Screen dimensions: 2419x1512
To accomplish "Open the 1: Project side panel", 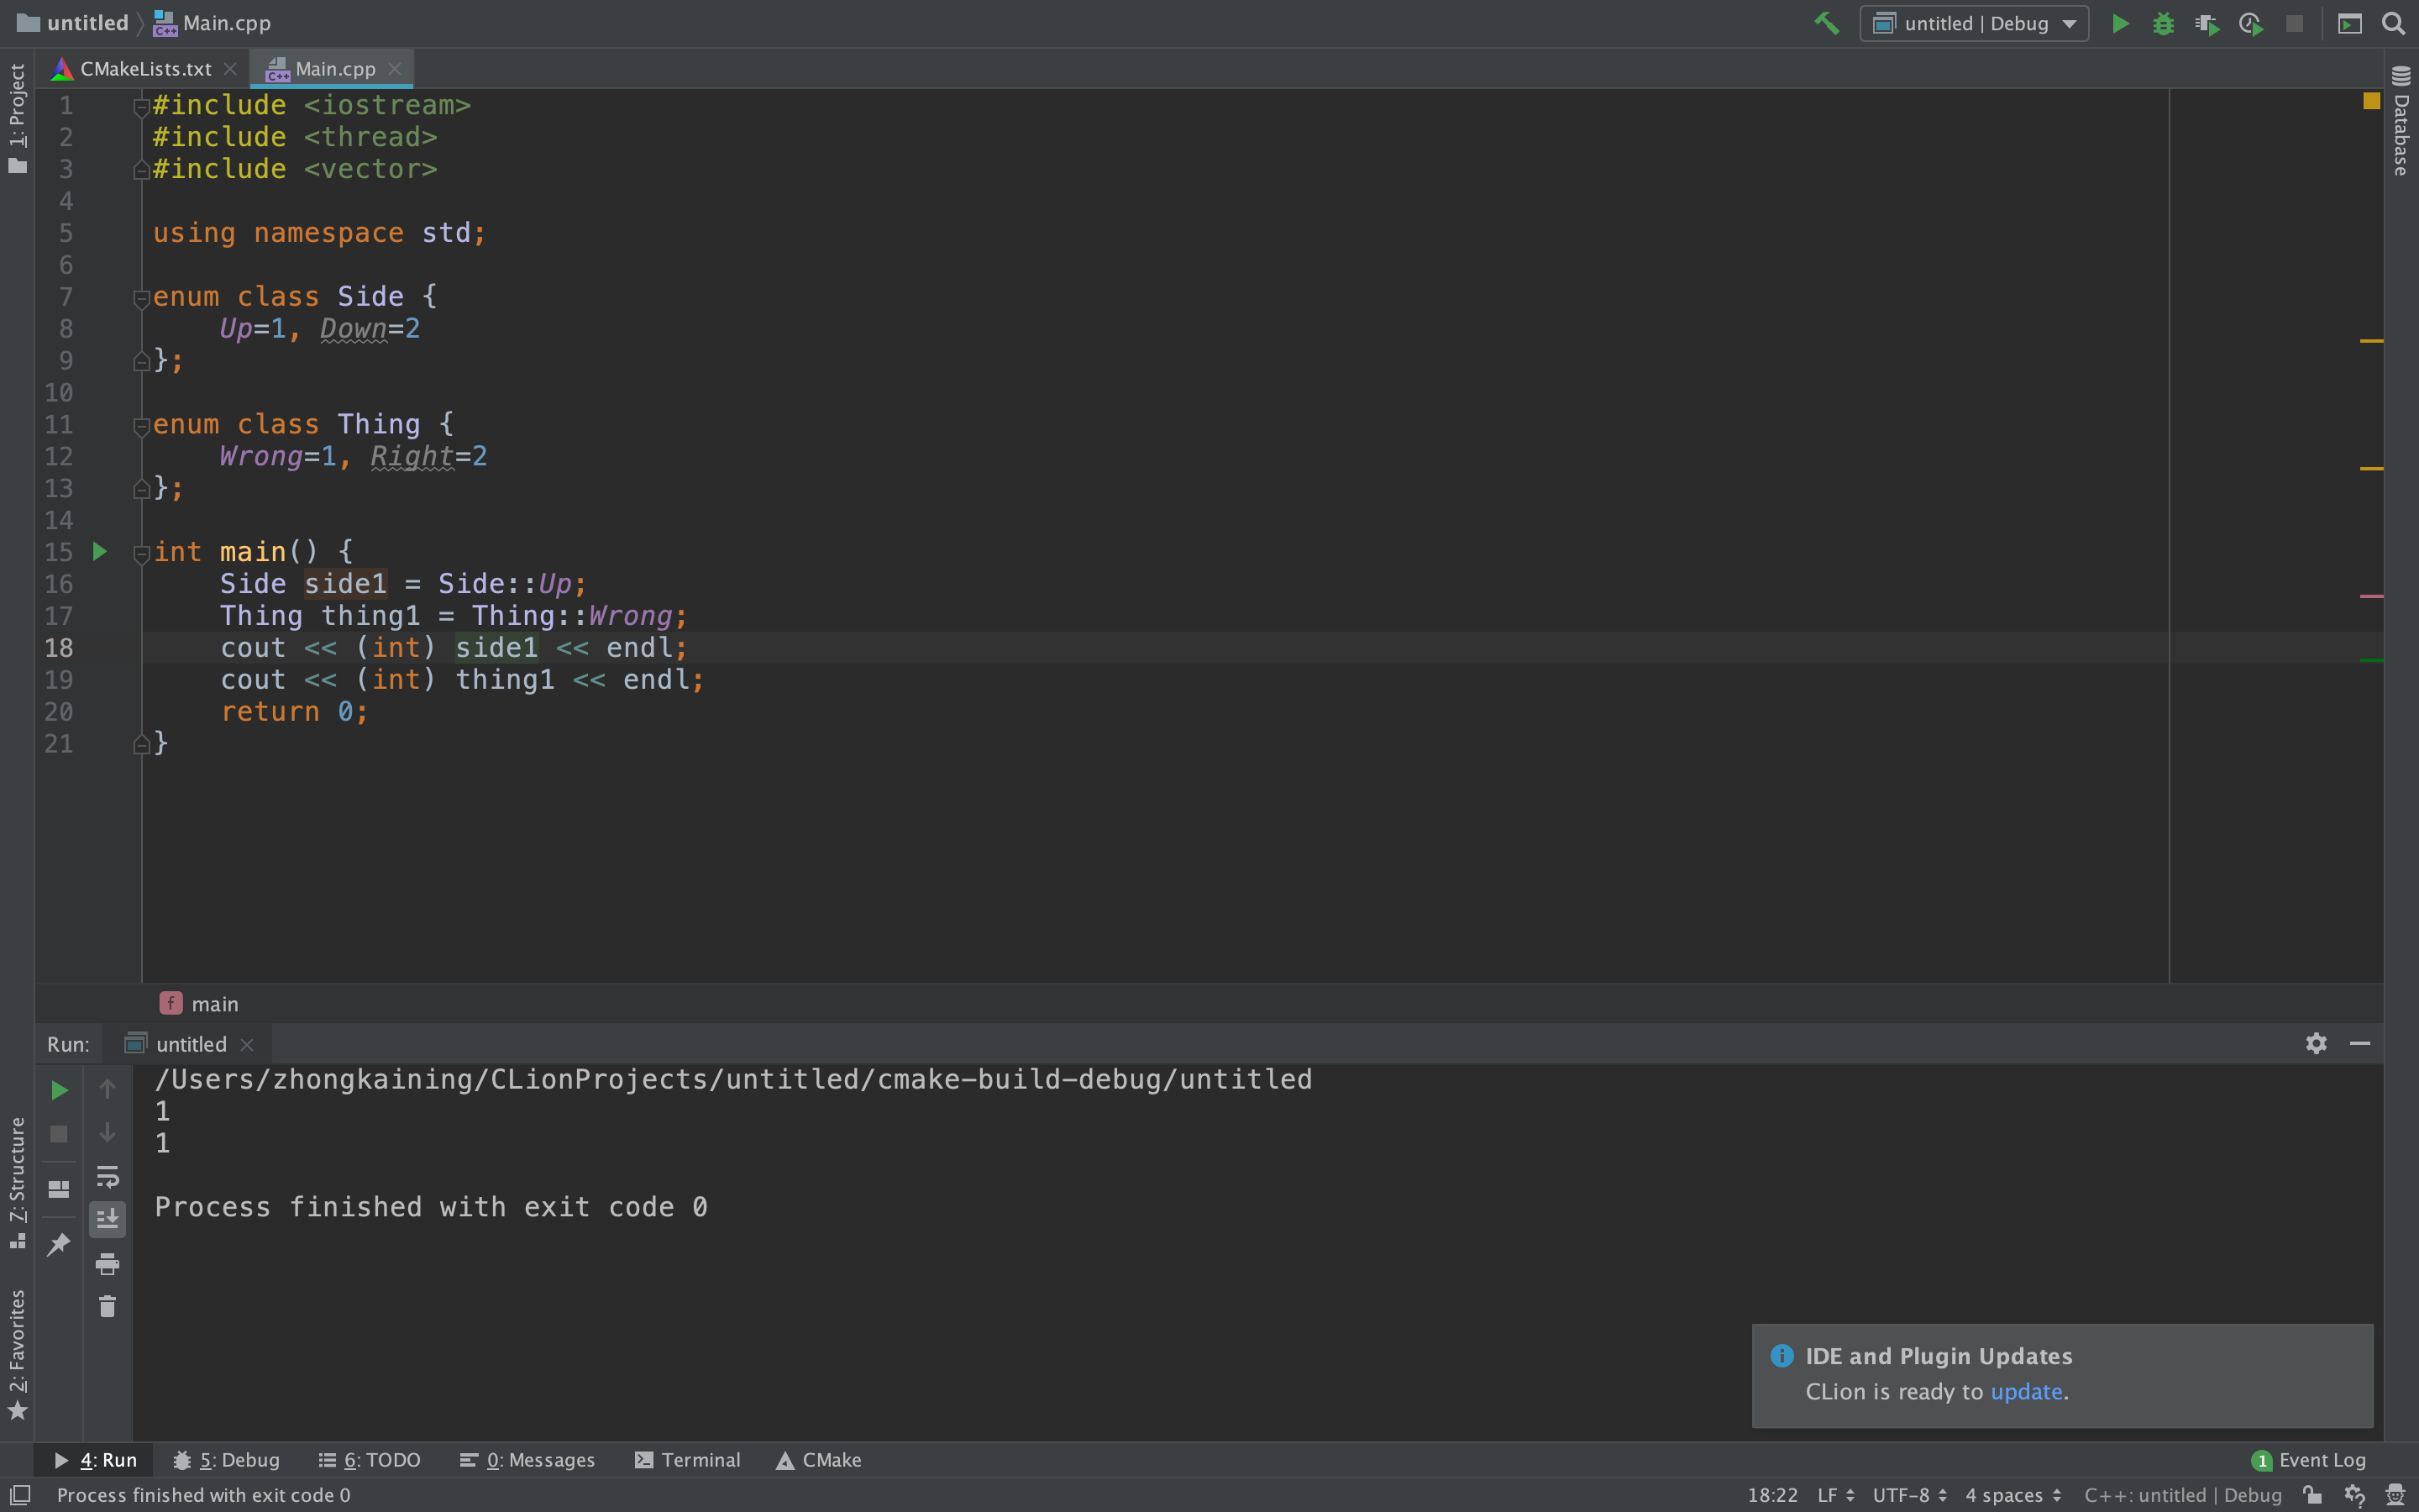I will pos(17,118).
